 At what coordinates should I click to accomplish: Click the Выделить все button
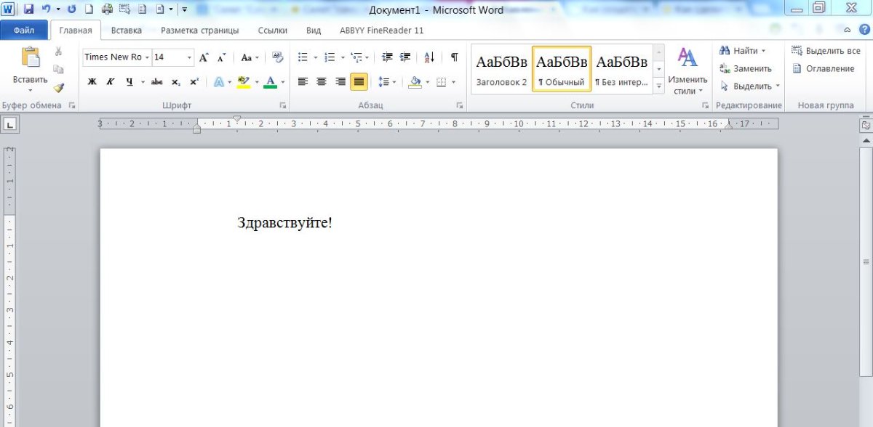[826, 51]
